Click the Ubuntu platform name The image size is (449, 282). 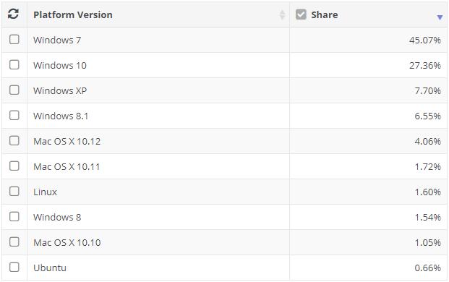[50, 268]
